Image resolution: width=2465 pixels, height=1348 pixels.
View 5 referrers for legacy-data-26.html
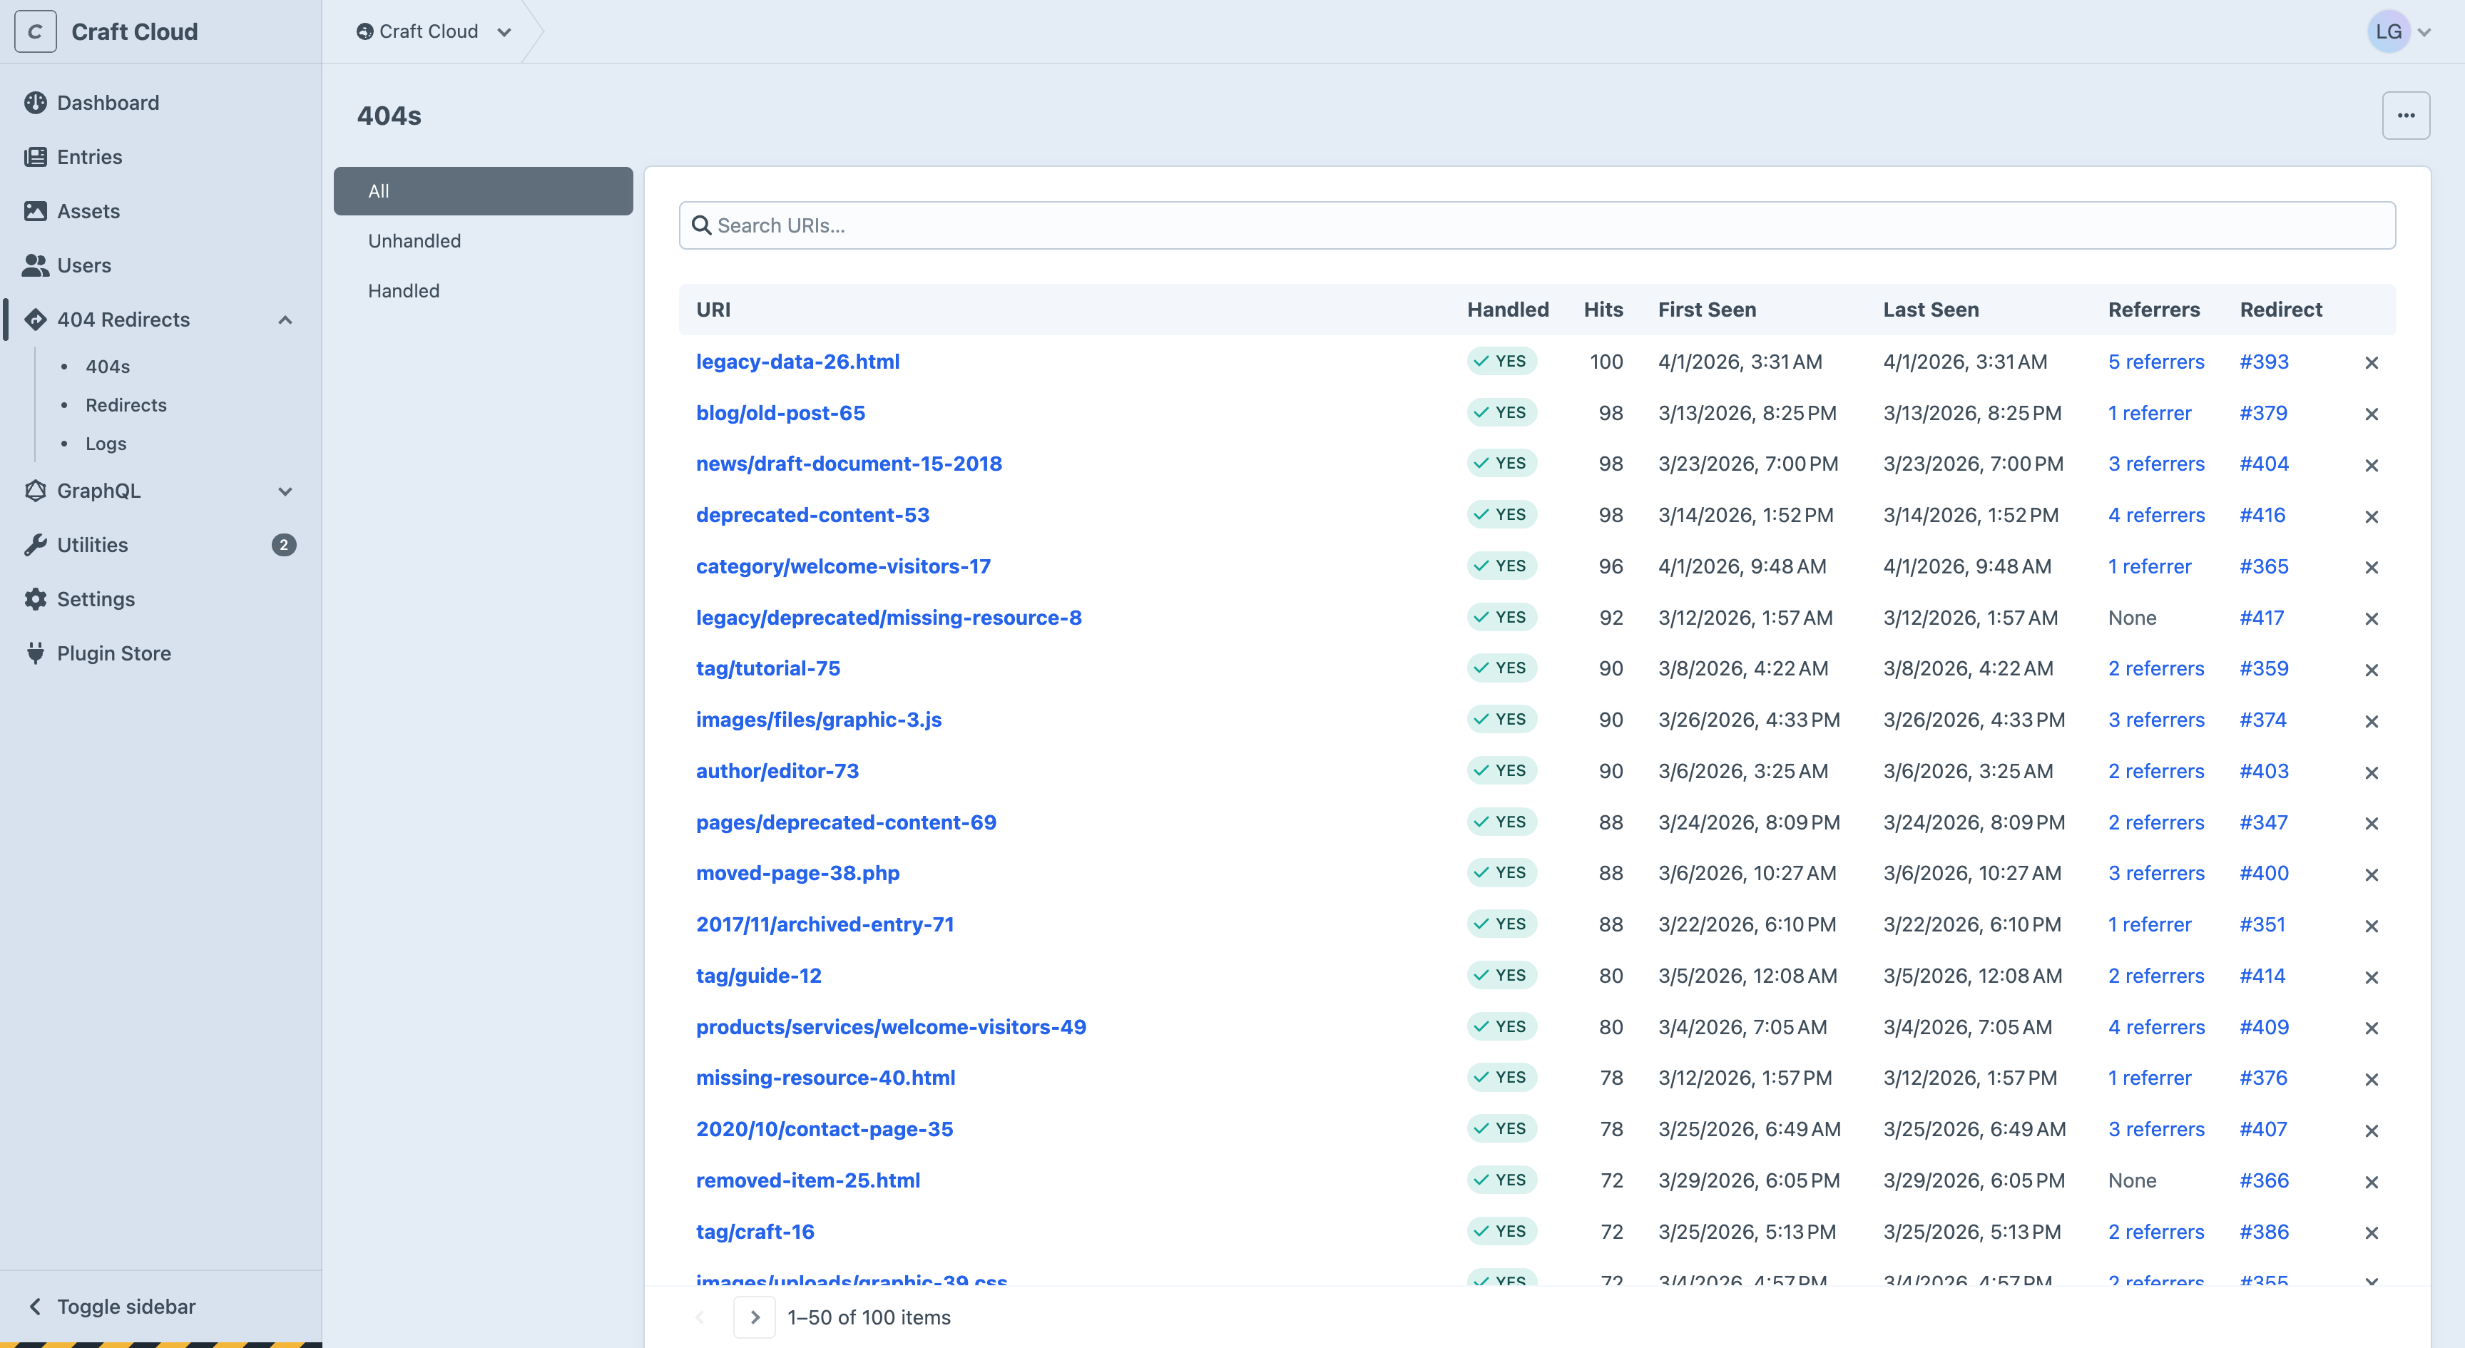pyautogui.click(x=2156, y=362)
